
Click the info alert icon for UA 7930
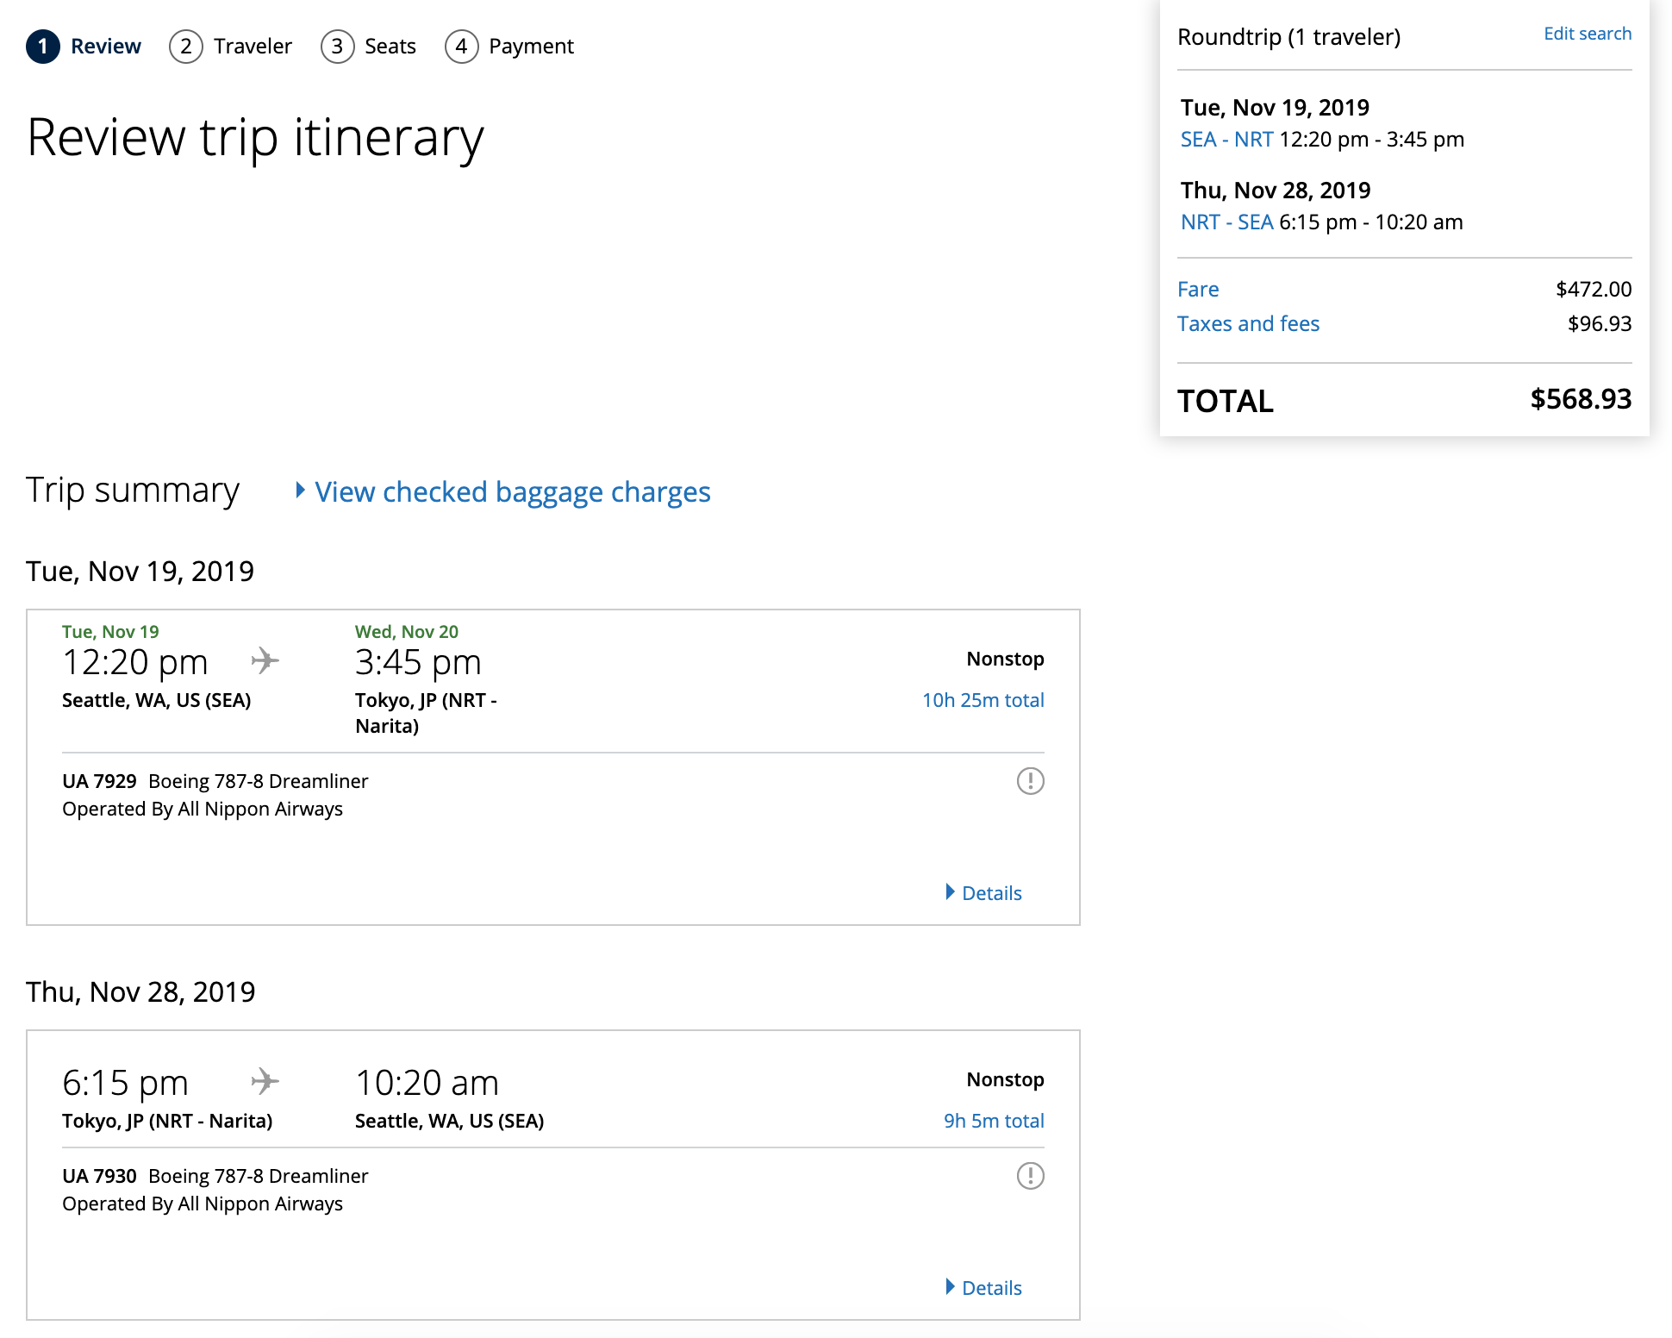tap(1030, 1176)
